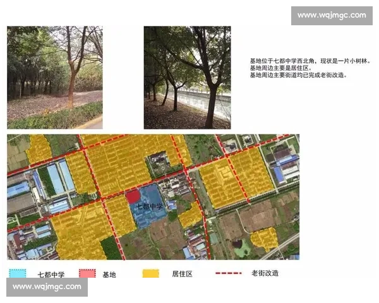Click the yellow 居住区 legend swatch
The image size is (379, 303).
pyautogui.click(x=151, y=273)
